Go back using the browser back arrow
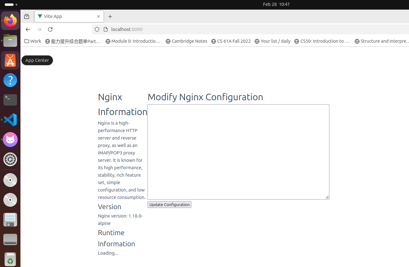The width and height of the screenshot is (409, 267). [x=28, y=29]
